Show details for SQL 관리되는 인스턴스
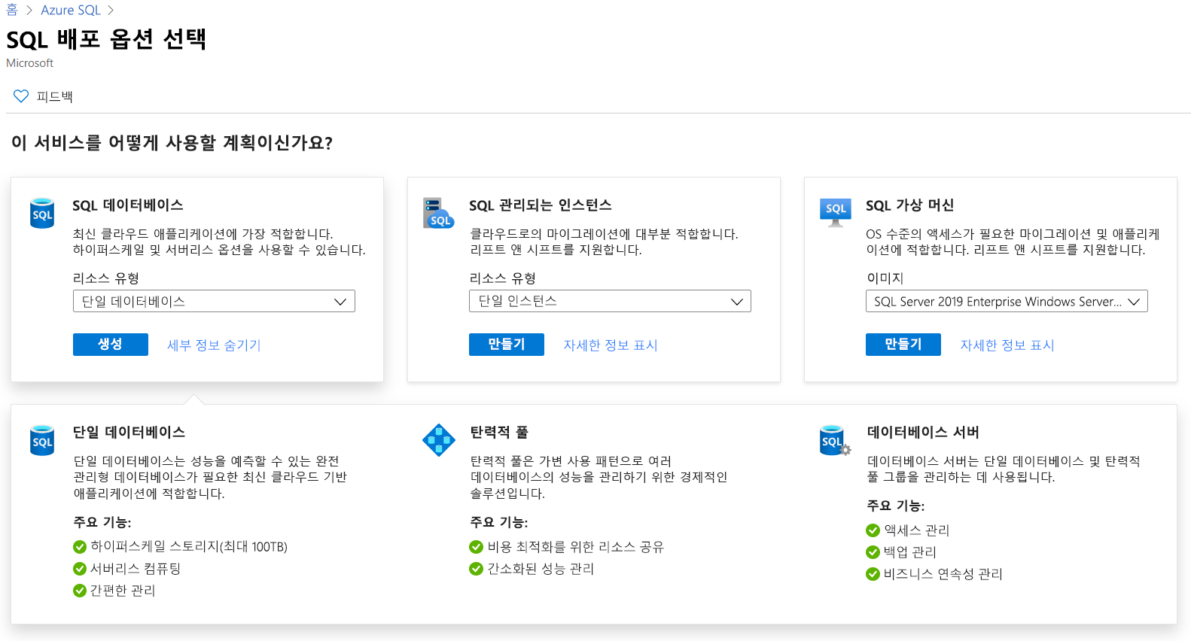 pyautogui.click(x=611, y=345)
